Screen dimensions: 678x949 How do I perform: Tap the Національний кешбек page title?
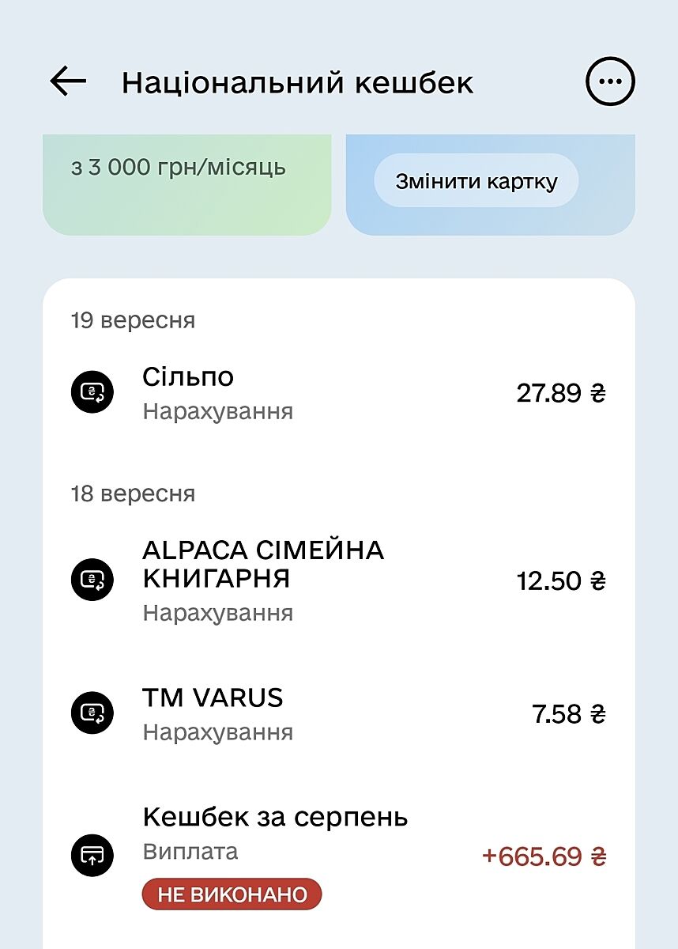[298, 82]
